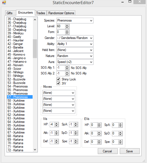
Task: Increase the Def EV with up arrow
Action: [99, 141]
